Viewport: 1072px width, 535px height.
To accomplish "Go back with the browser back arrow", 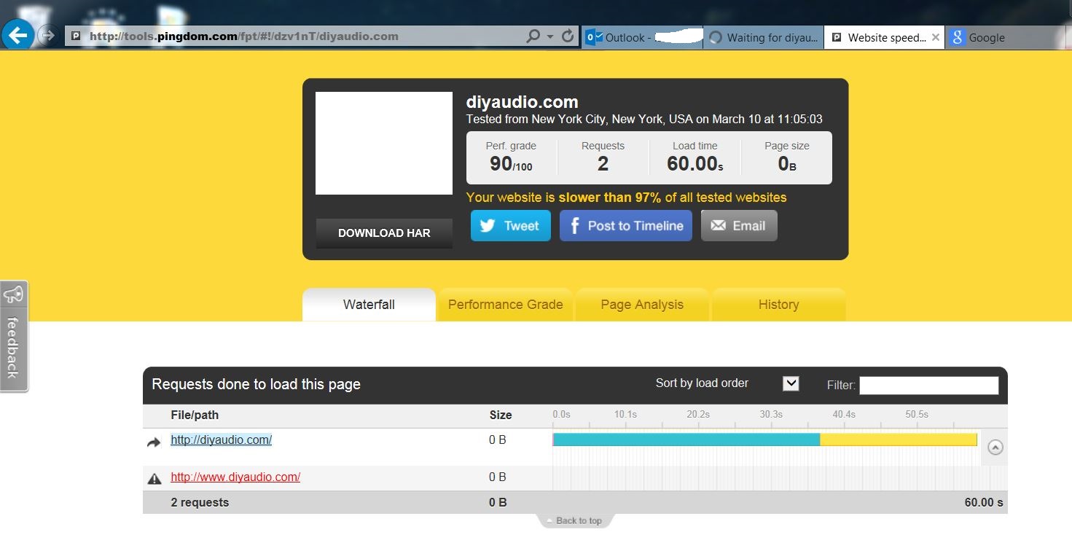I will [x=17, y=34].
